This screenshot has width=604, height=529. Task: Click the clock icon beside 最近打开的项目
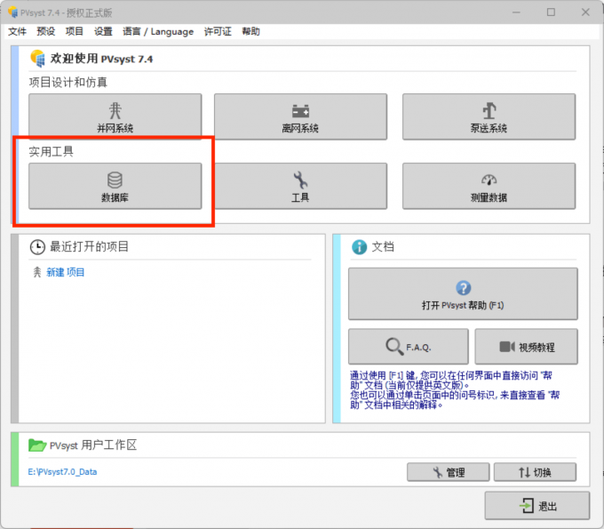pyautogui.click(x=37, y=247)
